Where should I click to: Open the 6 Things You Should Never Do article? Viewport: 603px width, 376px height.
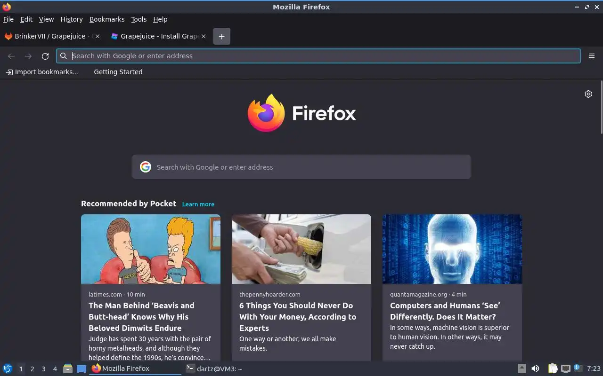[298, 317]
